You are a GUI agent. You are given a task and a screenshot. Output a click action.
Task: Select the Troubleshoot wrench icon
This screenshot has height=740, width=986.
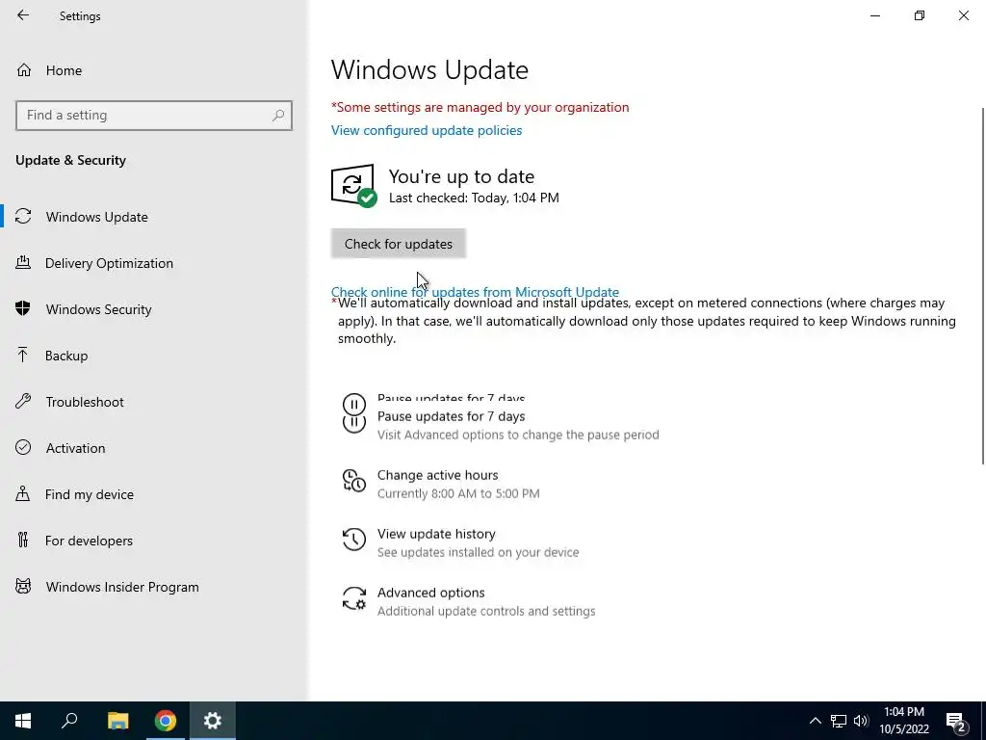23,402
